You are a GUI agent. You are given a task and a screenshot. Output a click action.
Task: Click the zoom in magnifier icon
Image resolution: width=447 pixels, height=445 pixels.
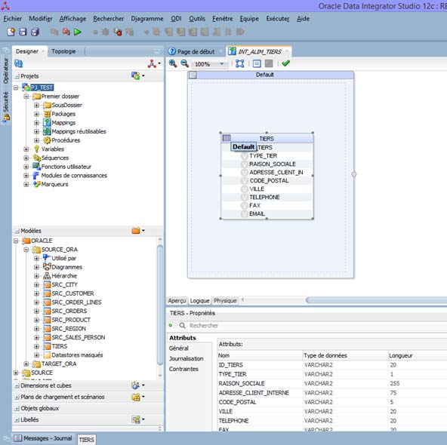click(x=172, y=63)
